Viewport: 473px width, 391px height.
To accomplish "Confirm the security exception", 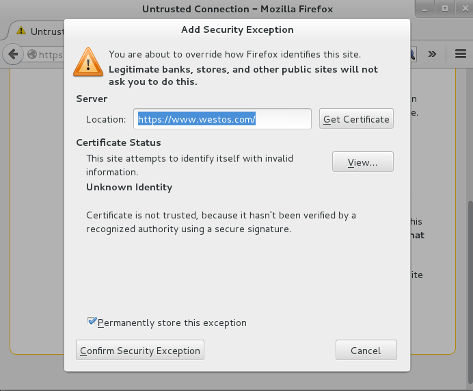I will point(140,350).
